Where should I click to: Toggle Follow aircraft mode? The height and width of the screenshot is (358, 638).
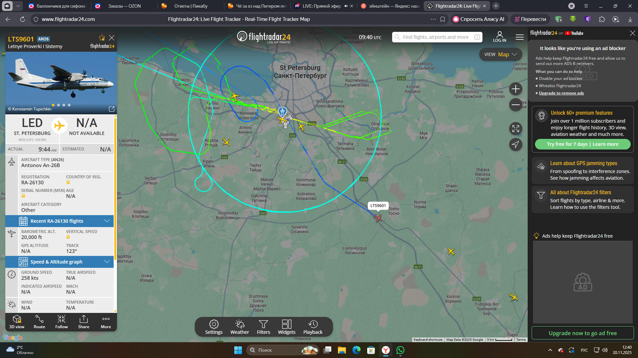[x=61, y=322]
